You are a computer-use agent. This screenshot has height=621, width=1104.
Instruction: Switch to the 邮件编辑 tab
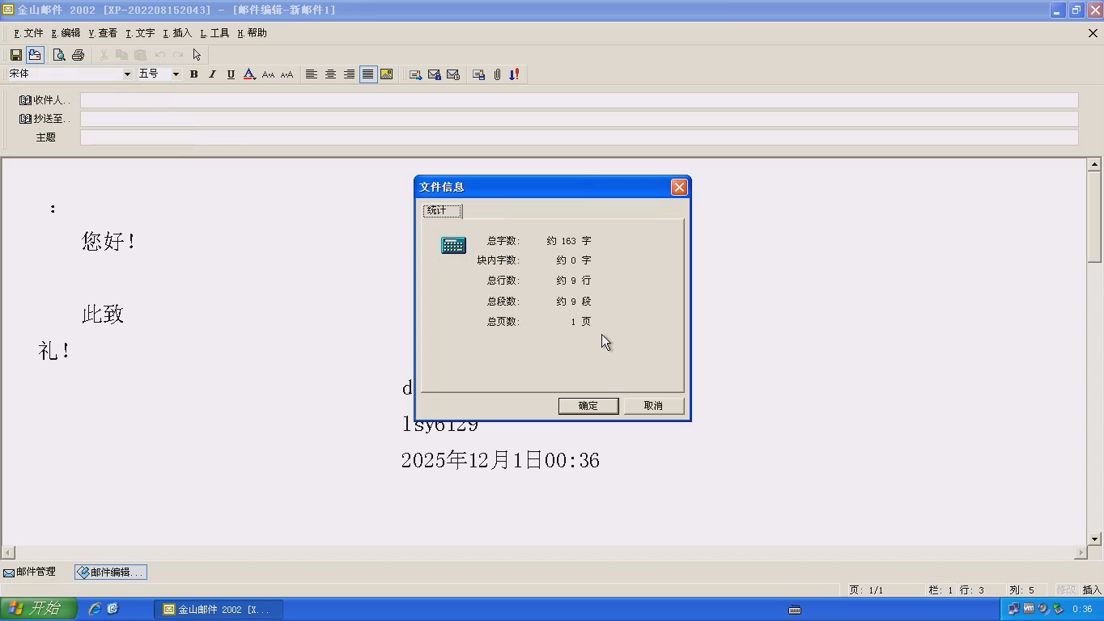tap(111, 572)
